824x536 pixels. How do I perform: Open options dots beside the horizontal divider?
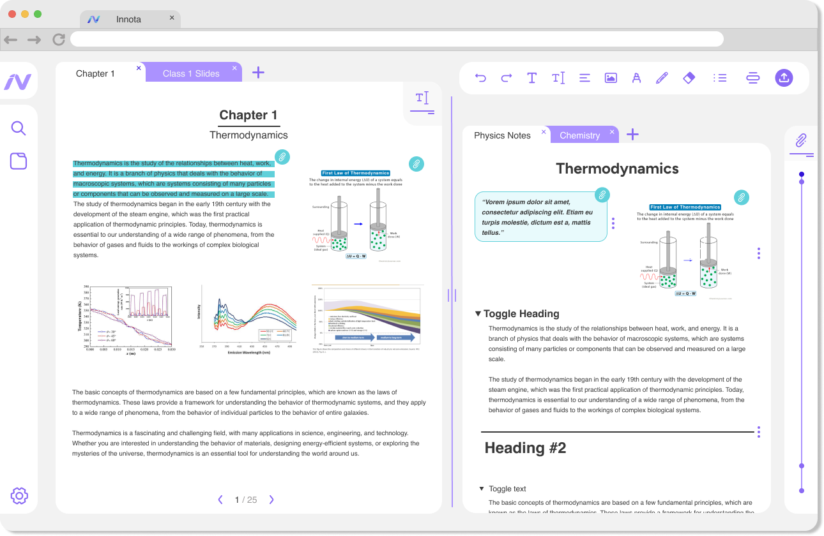click(759, 432)
